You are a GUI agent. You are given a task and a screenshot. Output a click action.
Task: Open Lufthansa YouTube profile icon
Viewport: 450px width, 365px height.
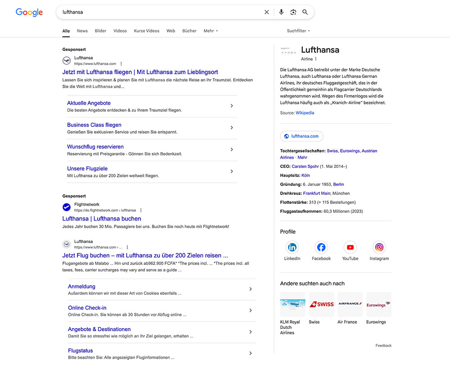click(350, 248)
